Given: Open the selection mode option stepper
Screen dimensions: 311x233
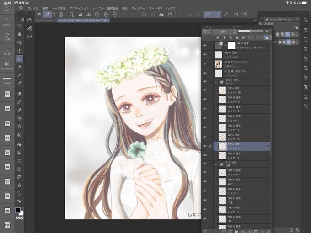Looking at the screenshot, I should click(x=297, y=34).
